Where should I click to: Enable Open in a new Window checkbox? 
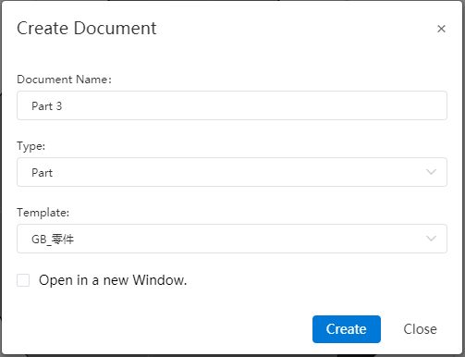pos(23,280)
